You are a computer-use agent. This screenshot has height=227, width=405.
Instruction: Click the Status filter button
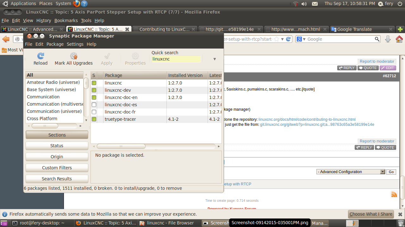[57, 146]
